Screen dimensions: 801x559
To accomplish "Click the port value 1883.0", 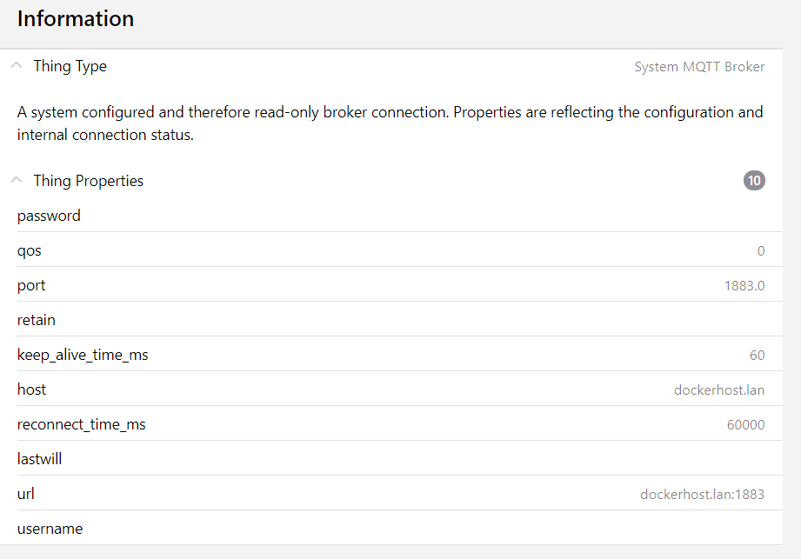I will 744,286.
